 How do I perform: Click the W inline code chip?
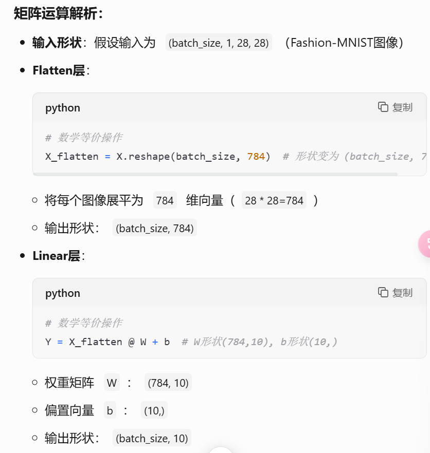112,383
